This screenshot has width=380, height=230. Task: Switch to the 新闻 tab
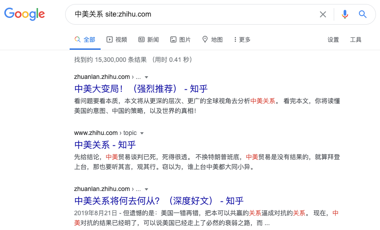pos(149,39)
